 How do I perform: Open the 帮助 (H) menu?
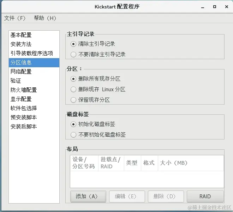coord(45,18)
